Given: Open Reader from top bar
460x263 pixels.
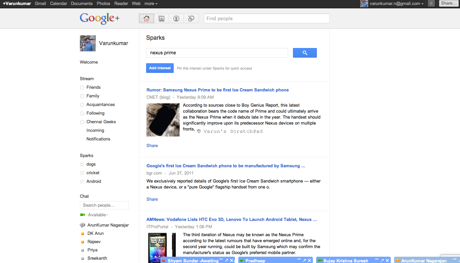Looking at the screenshot, I should tap(121, 4).
